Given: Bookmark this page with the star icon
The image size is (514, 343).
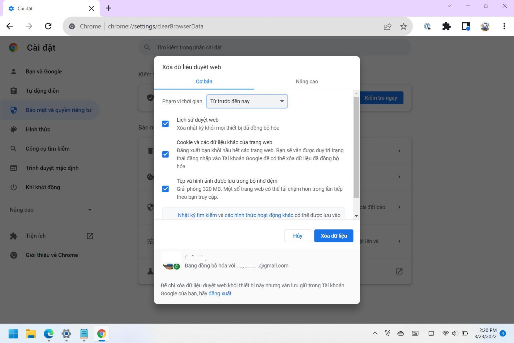Looking at the screenshot, I should pos(403,27).
